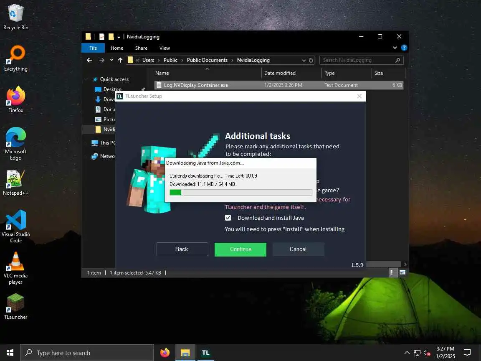Open File Explorer help question icon
Image resolution: width=481 pixels, height=361 pixels.
(404, 48)
